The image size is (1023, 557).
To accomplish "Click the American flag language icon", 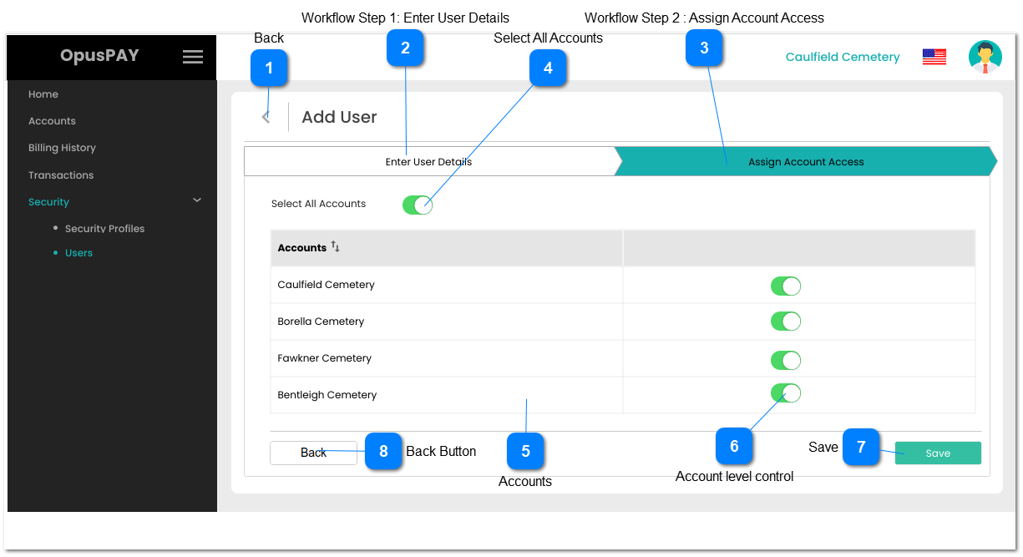I will point(934,56).
